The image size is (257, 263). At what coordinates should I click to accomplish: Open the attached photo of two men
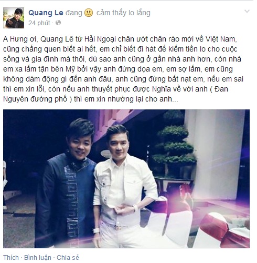(126, 179)
